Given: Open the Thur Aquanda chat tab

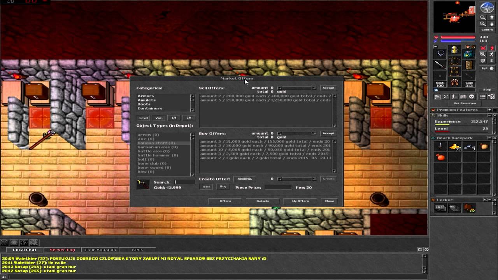Looking at the screenshot, I should [x=100, y=250].
